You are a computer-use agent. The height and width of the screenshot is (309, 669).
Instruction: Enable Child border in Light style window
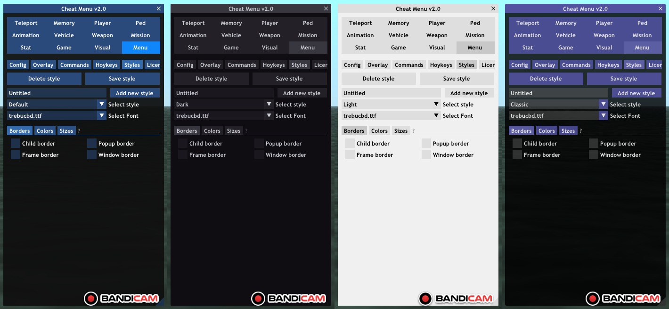[x=350, y=143]
